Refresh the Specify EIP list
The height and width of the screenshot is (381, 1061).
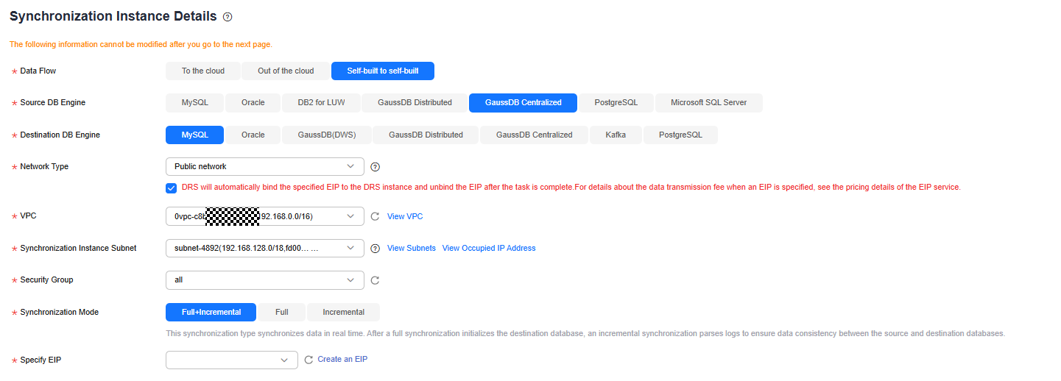[x=309, y=360]
